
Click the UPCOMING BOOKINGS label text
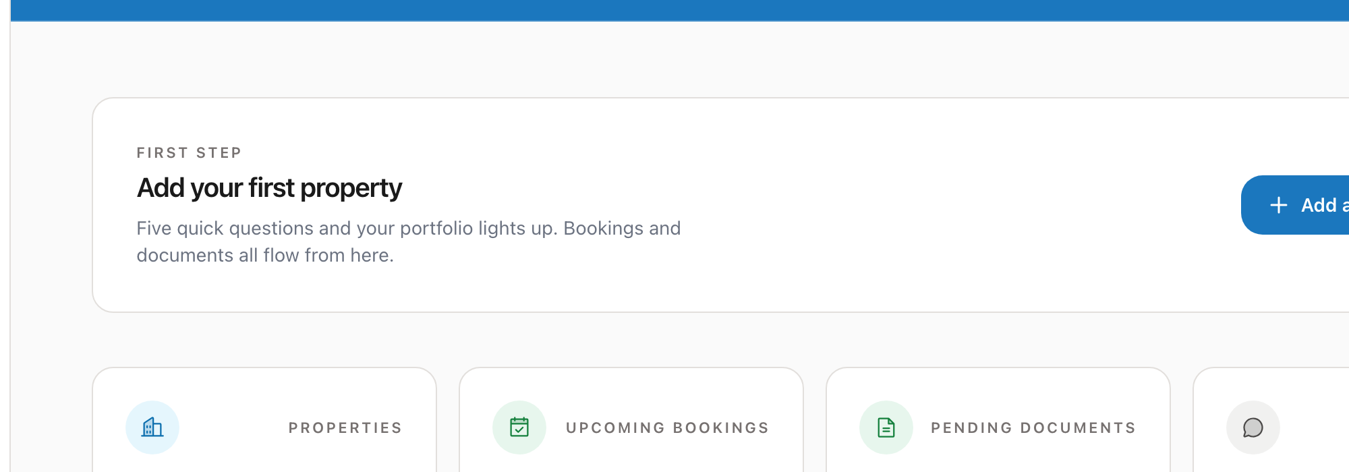668,427
